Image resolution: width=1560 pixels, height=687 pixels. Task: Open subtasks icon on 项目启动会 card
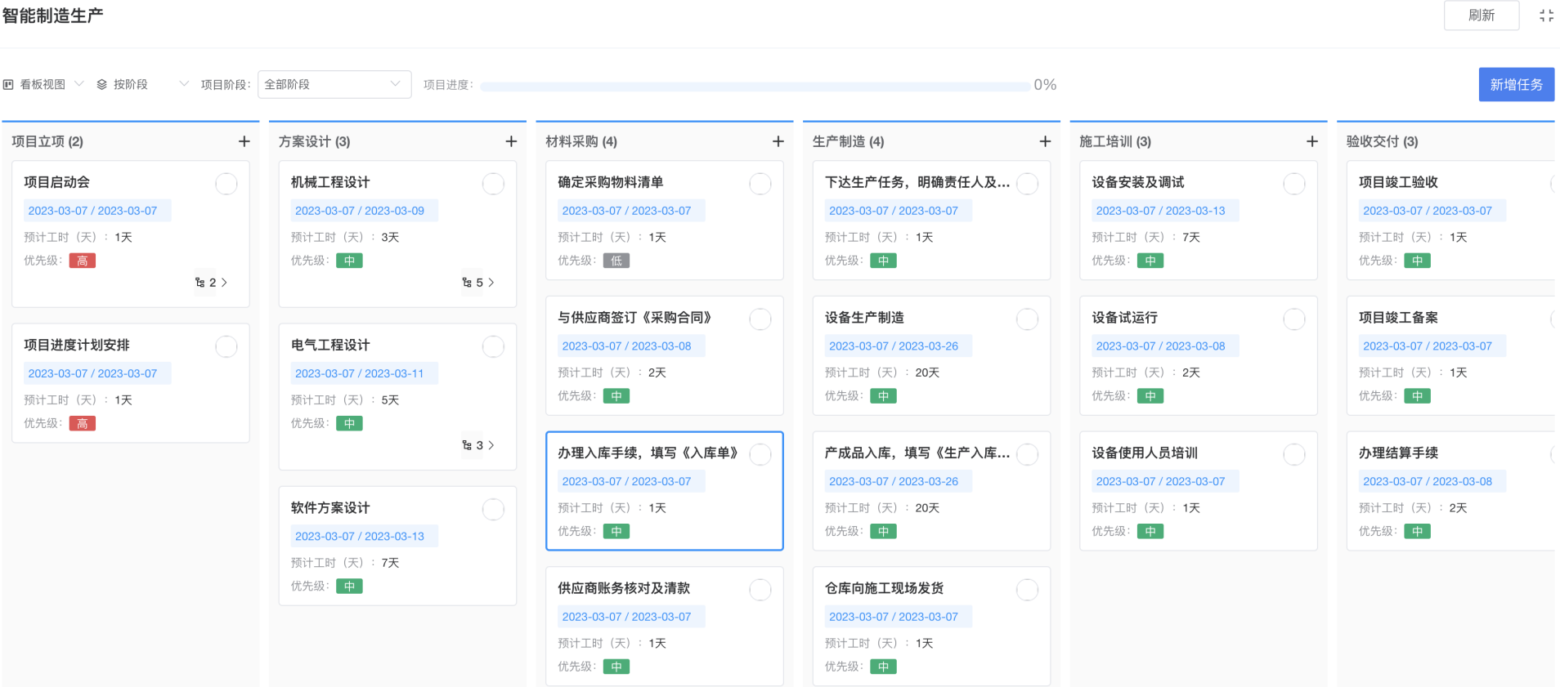(200, 283)
